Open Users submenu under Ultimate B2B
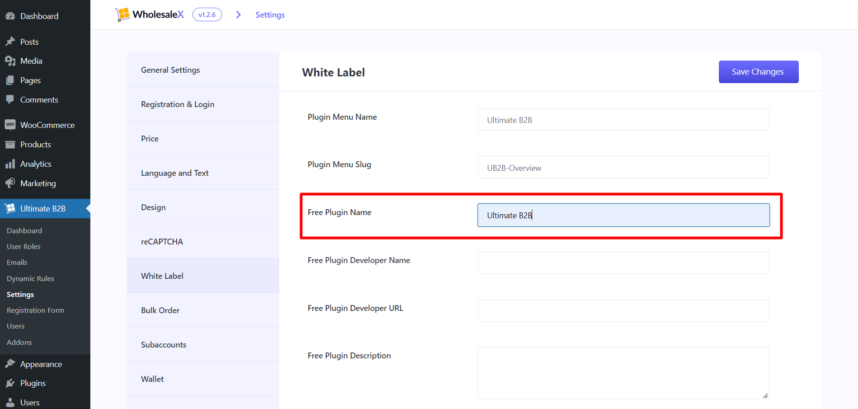 15,326
